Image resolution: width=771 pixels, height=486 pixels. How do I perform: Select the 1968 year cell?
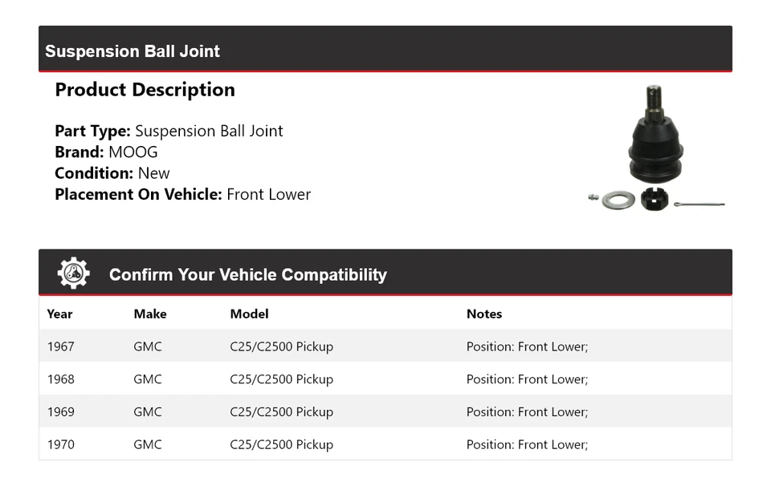pyautogui.click(x=61, y=379)
